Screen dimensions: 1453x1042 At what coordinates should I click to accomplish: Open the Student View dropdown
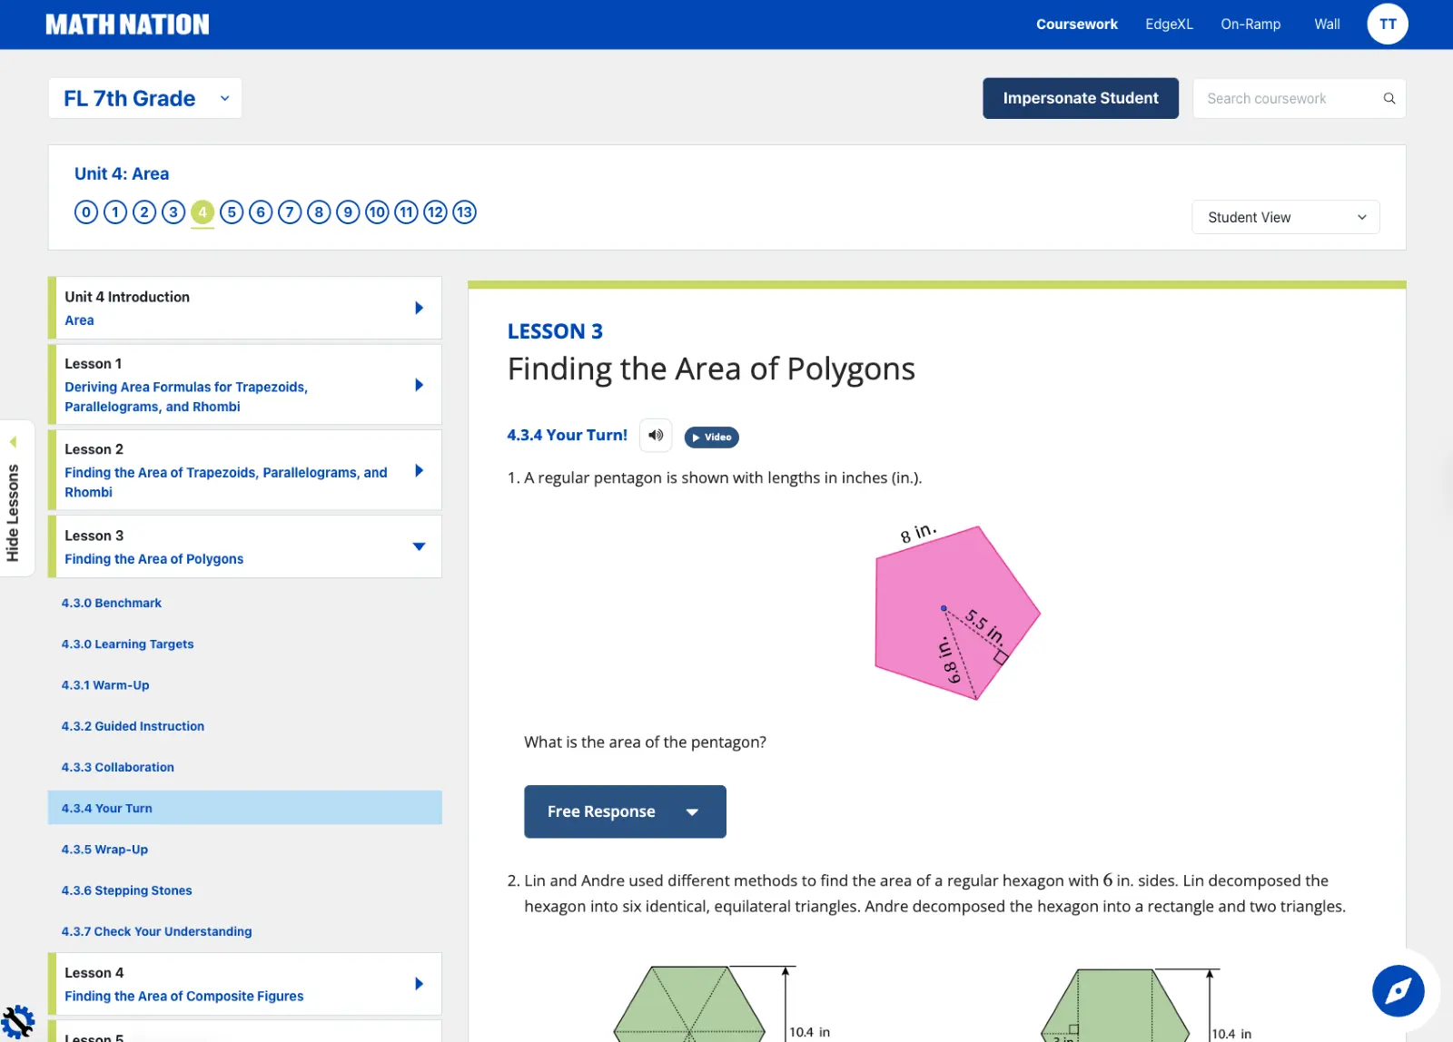pos(1285,218)
